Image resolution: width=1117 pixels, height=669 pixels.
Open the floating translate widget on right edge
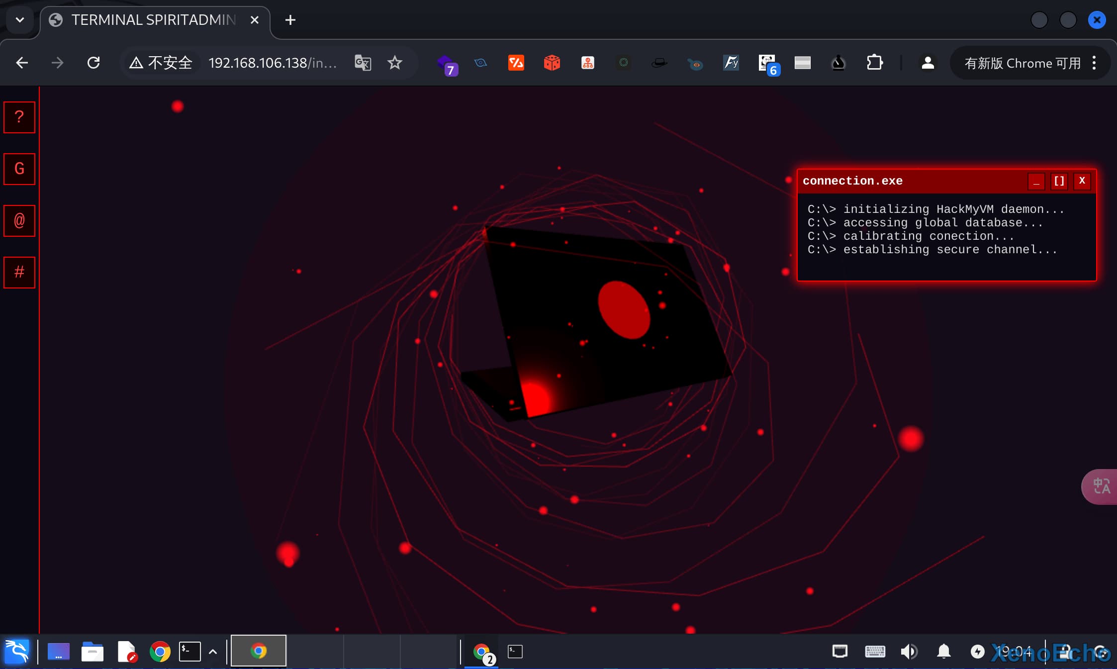[1101, 486]
